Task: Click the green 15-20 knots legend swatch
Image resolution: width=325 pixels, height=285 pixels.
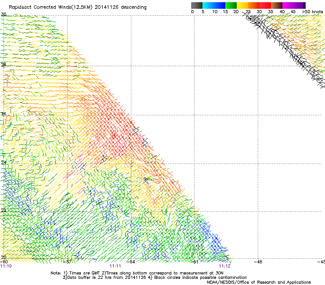Action: click(231, 5)
